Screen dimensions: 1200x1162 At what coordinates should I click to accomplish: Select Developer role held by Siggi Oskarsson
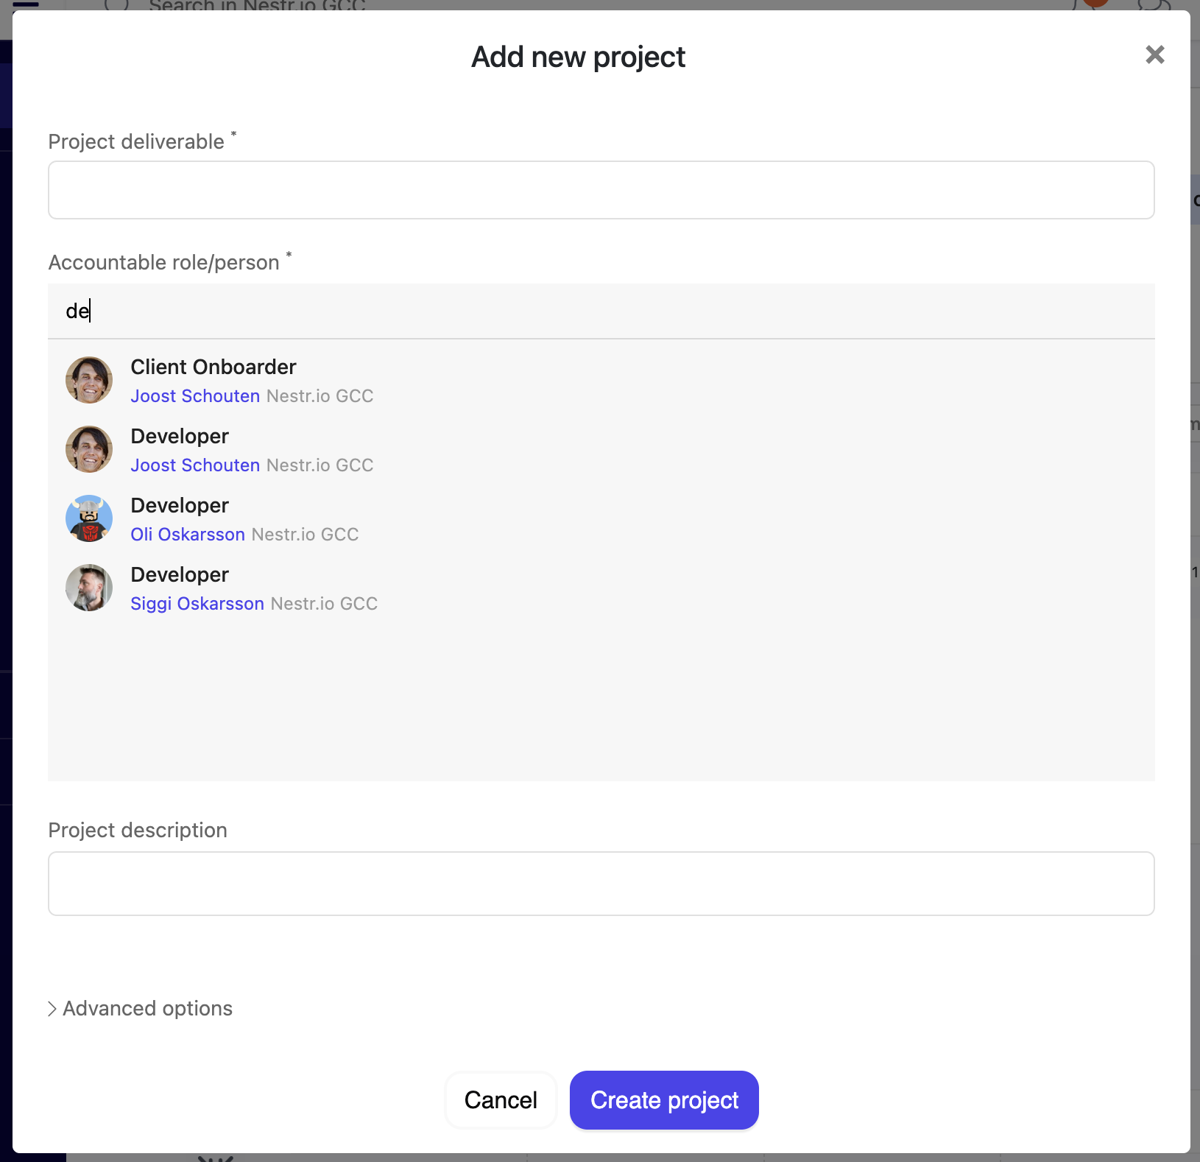coord(180,574)
